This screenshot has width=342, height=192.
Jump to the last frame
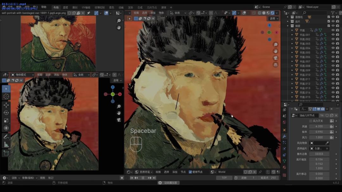(154, 178)
